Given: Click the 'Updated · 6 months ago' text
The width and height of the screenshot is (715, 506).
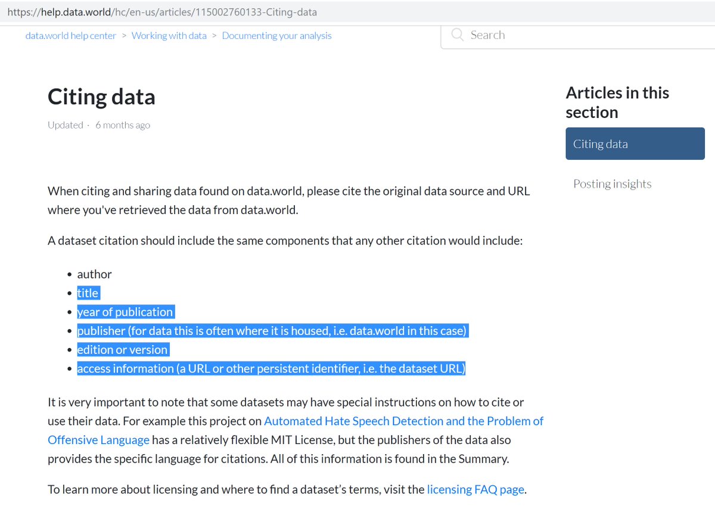Looking at the screenshot, I should tap(99, 125).
